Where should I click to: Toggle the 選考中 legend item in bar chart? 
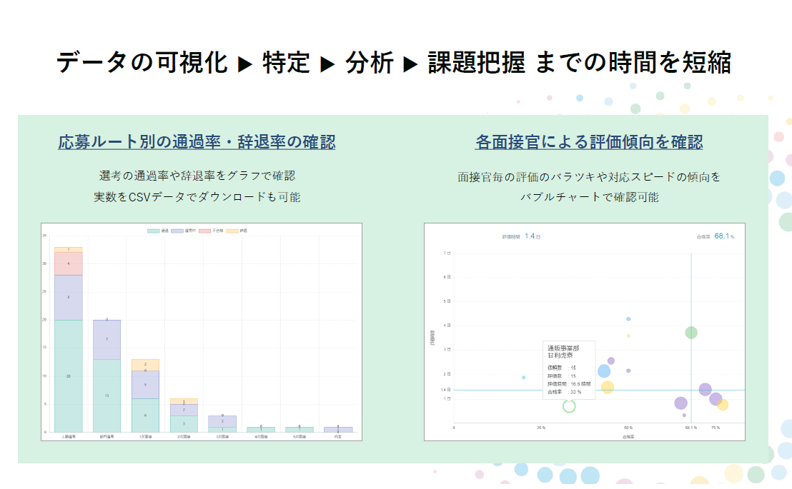point(184,231)
